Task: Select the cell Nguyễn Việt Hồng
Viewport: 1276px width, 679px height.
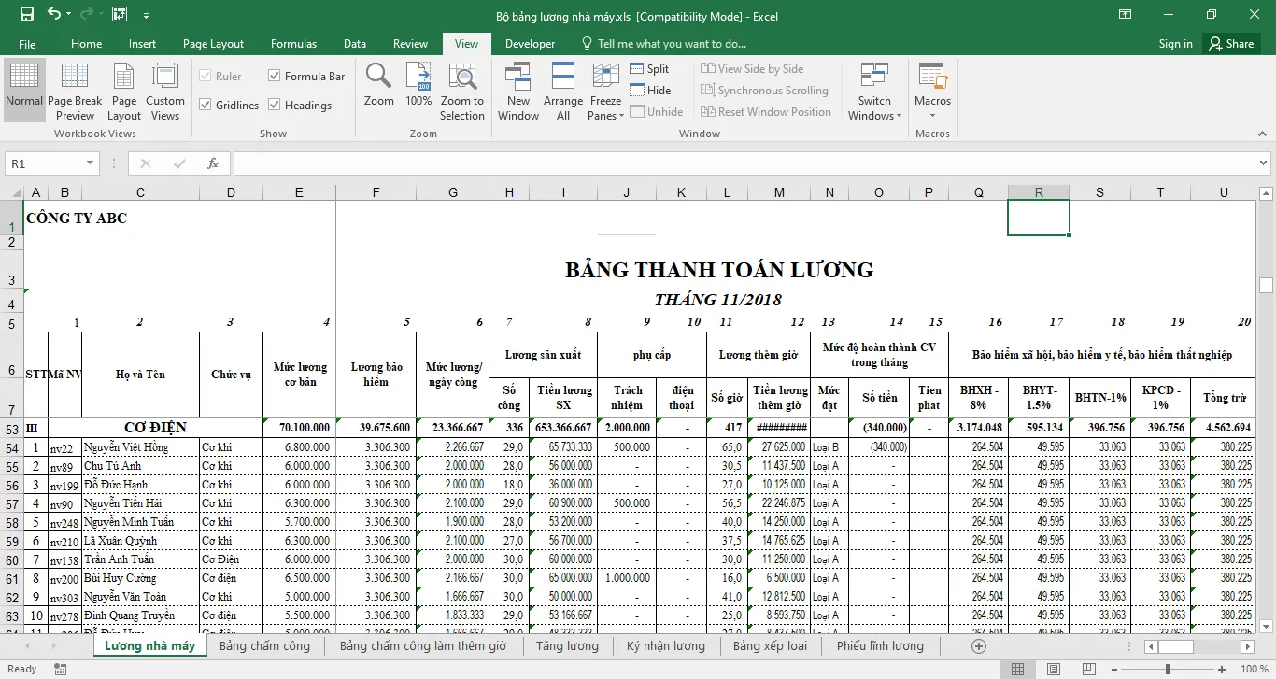Action: [140, 447]
